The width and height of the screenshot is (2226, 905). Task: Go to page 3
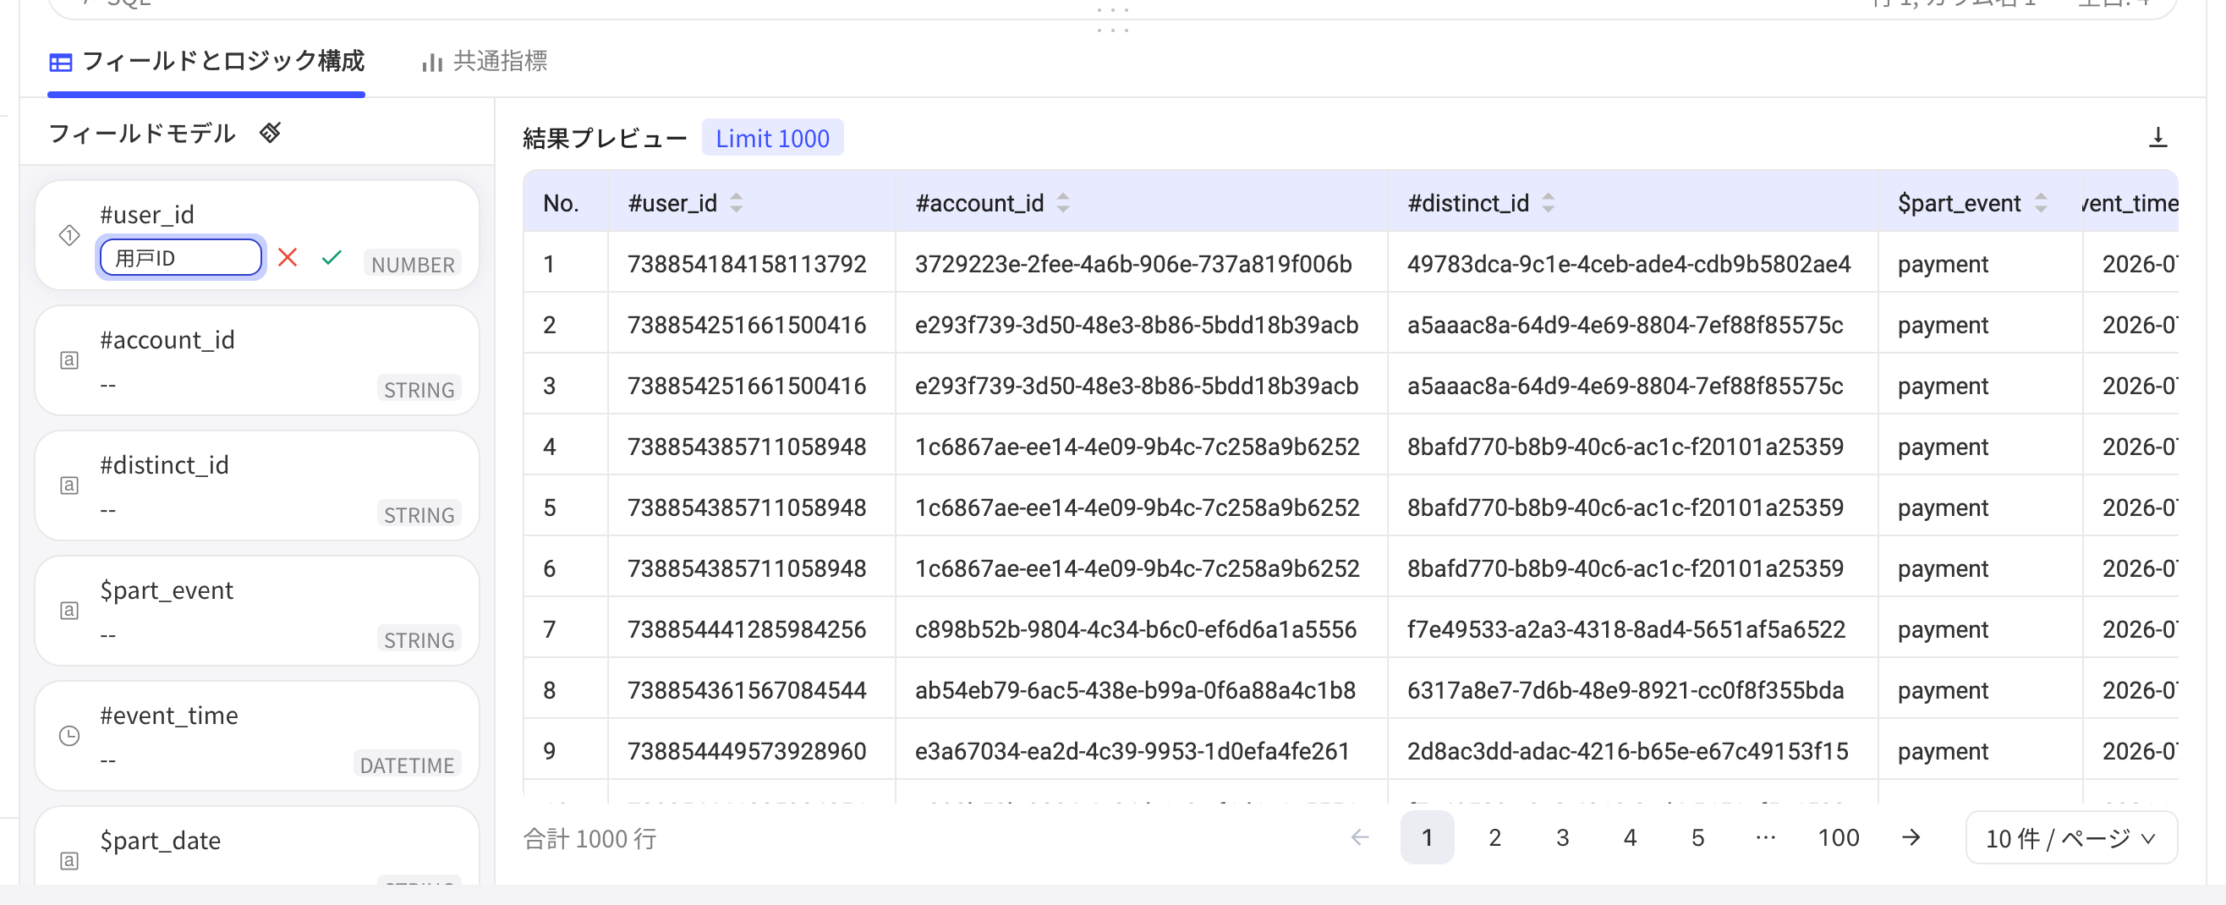pos(1562,836)
